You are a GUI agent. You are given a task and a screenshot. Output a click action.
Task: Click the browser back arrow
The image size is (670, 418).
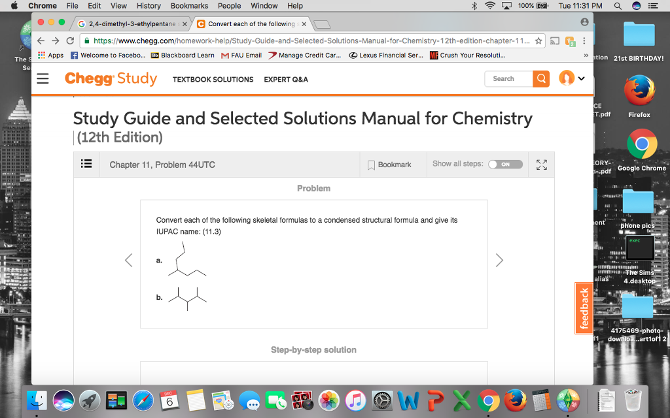click(x=41, y=40)
